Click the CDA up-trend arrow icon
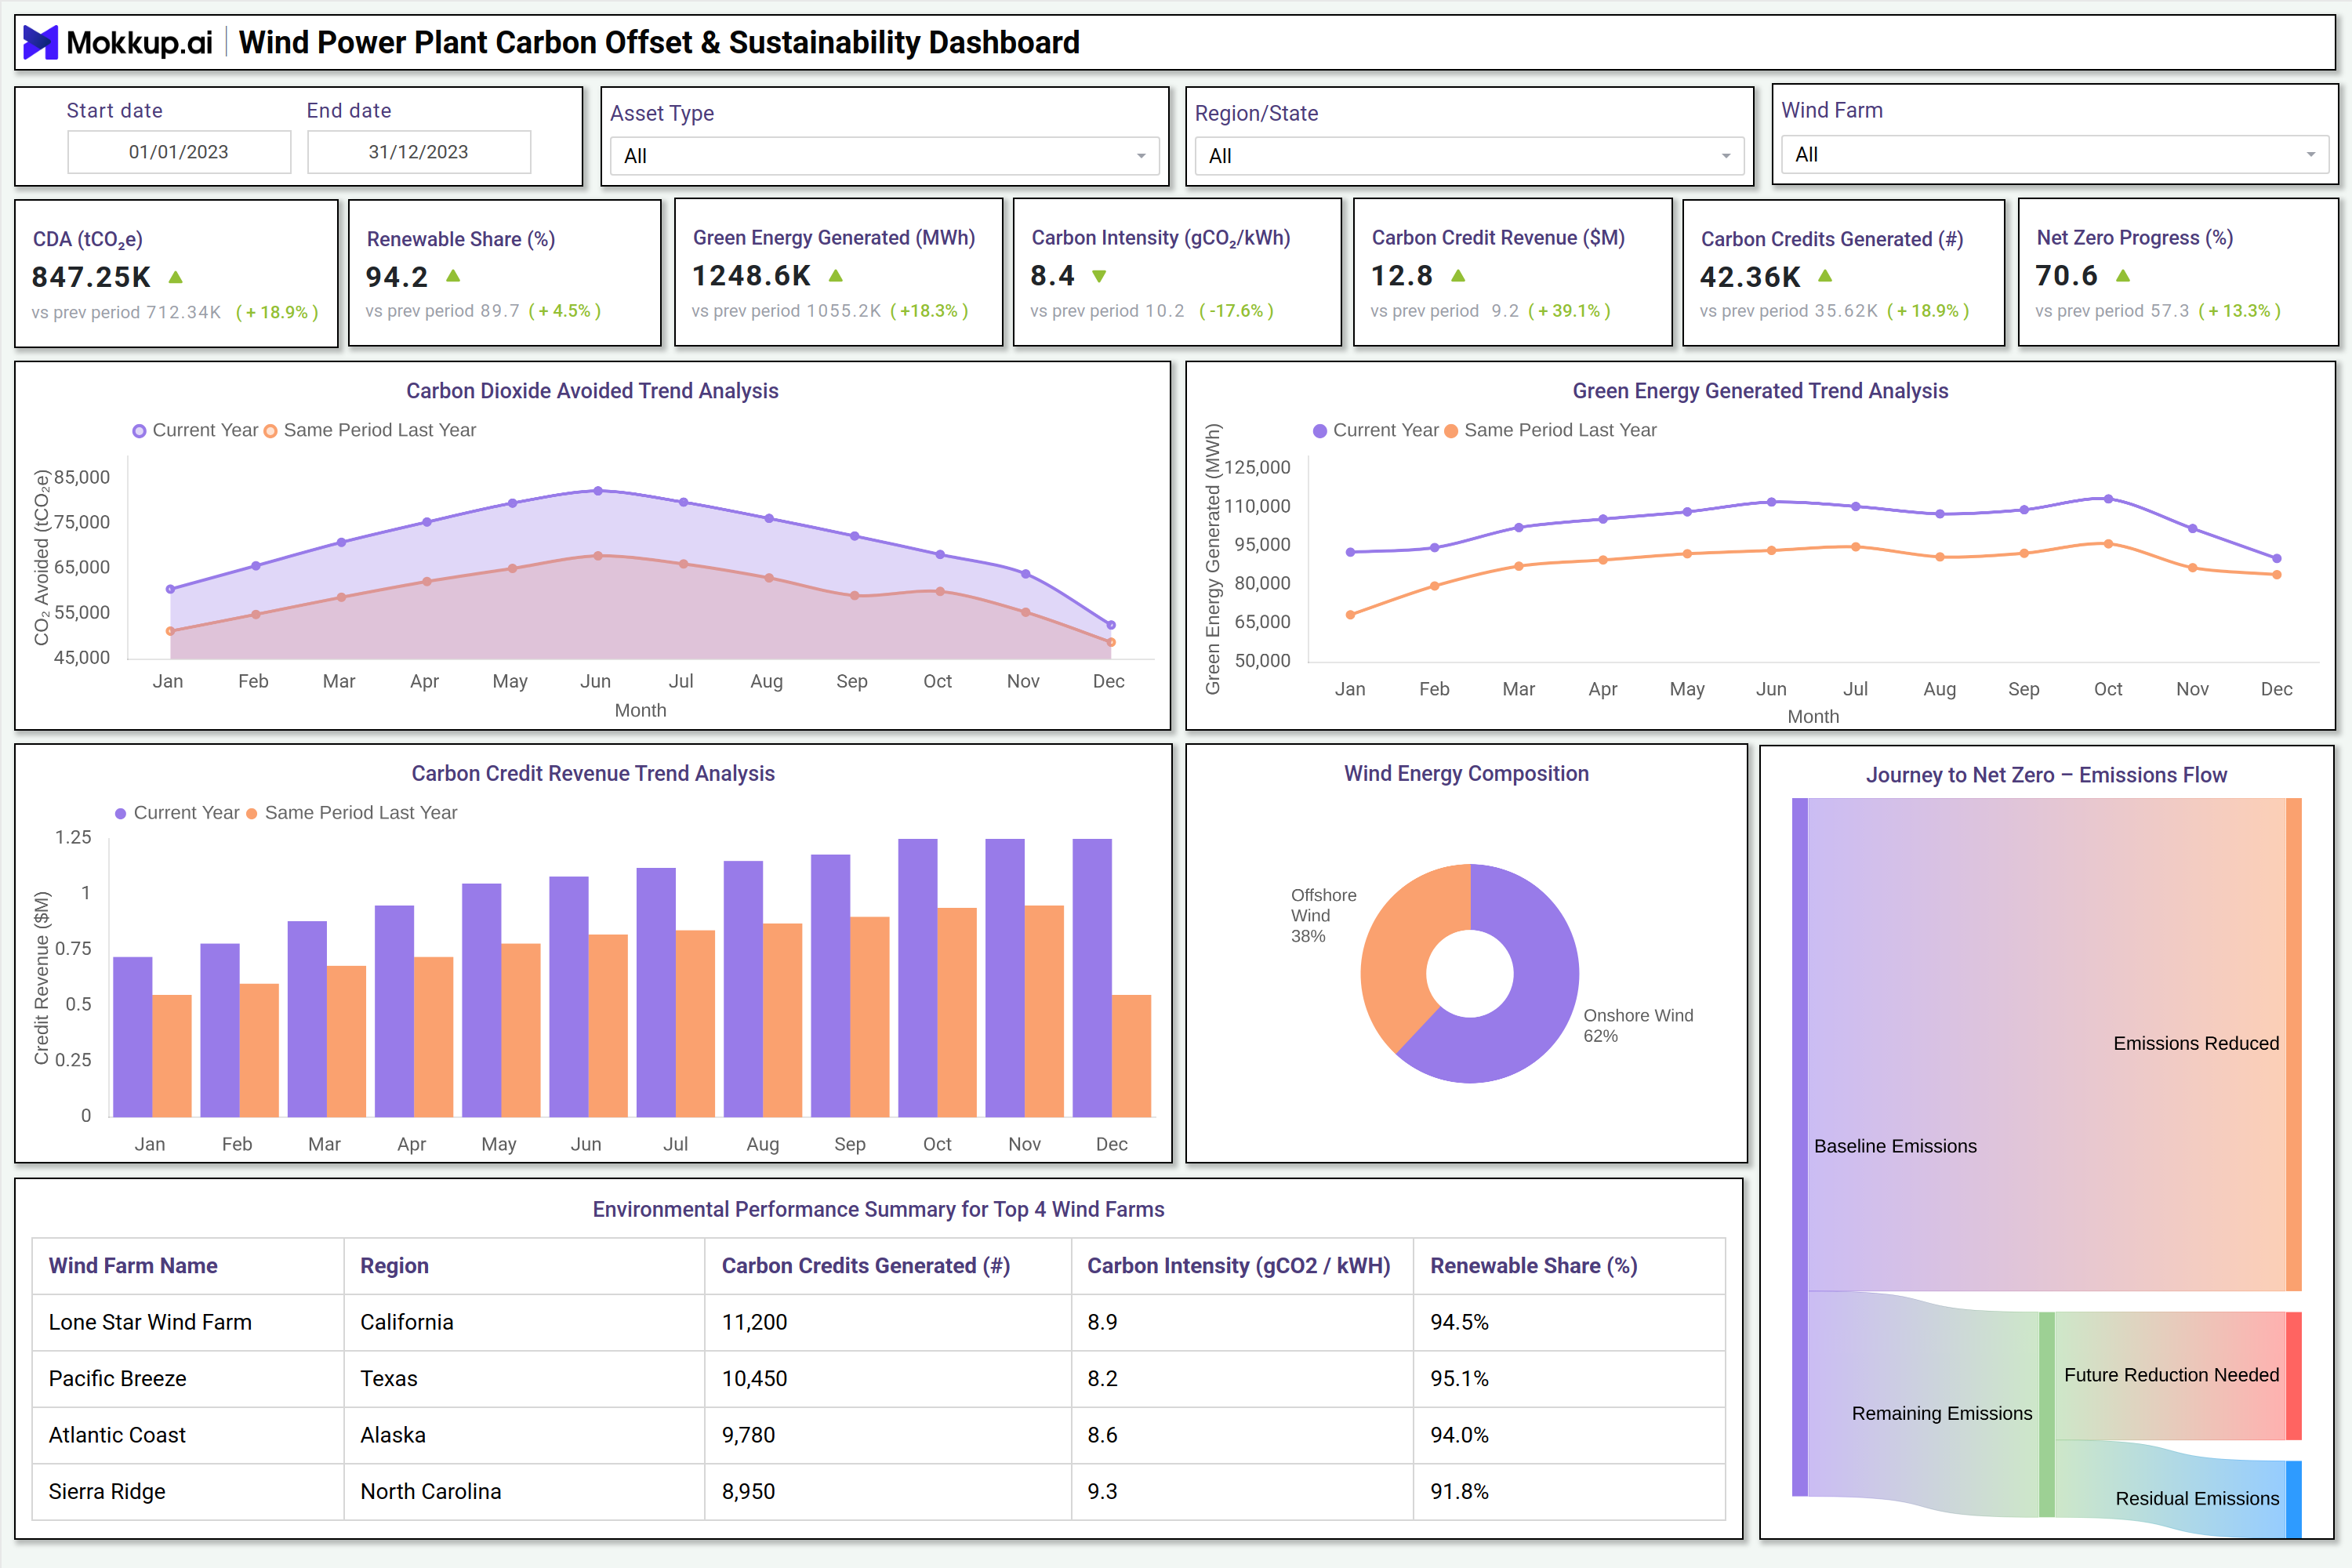This screenshot has height=1568, width=2352. pos(176,277)
